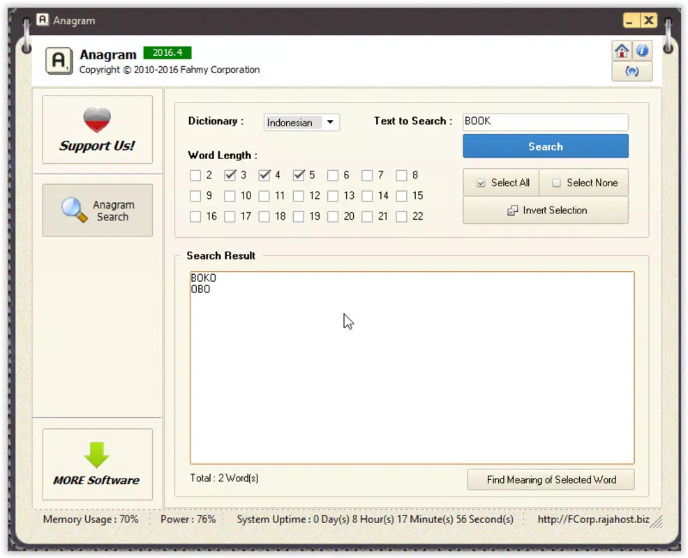
Task: Uncheck word length 3
Action: pyautogui.click(x=230, y=176)
